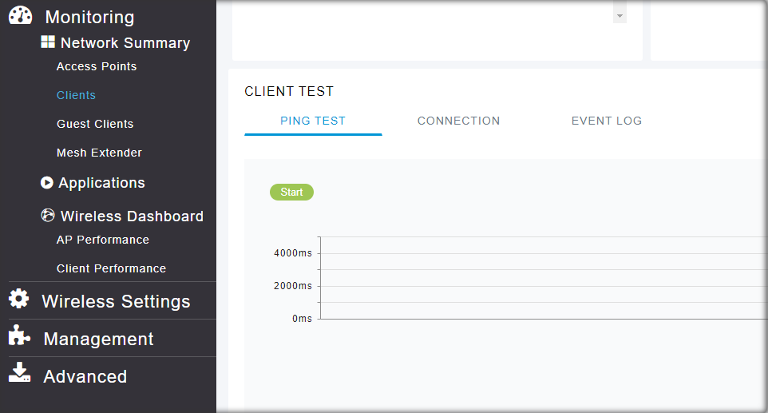Switch to the Ping Test tab
Image resolution: width=768 pixels, height=413 pixels.
[x=313, y=121]
